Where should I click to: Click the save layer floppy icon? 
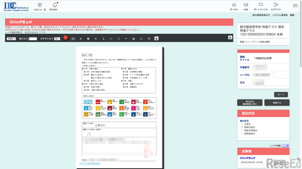[x=230, y=38]
